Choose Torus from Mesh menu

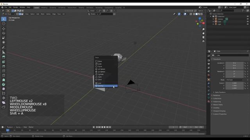(x=106, y=79)
